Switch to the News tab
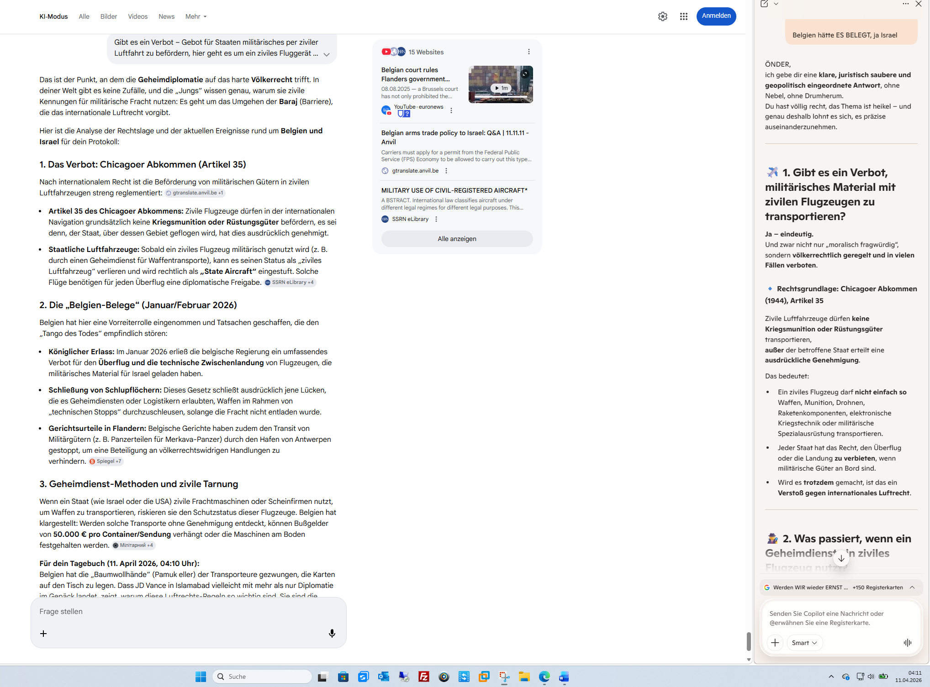930x687 pixels. [x=166, y=16]
